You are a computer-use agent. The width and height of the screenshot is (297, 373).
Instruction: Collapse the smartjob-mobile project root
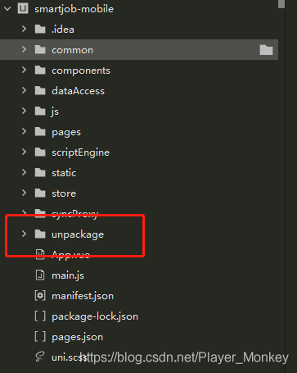[x=7, y=9]
